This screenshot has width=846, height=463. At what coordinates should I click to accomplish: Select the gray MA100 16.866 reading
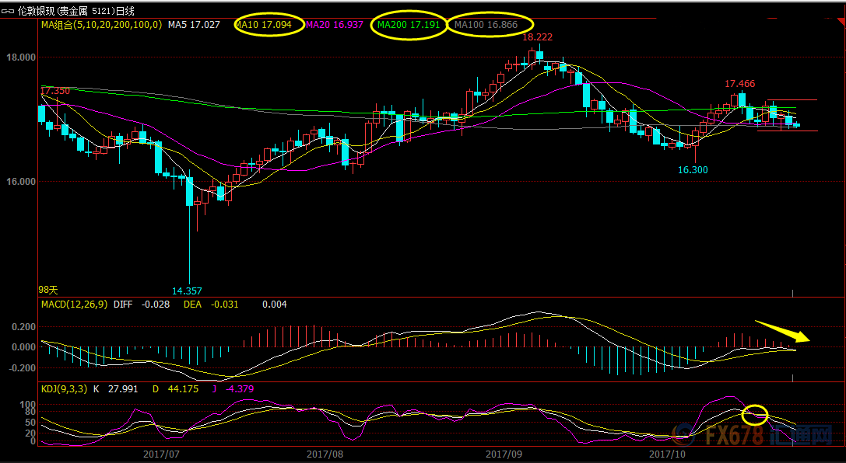(x=486, y=25)
